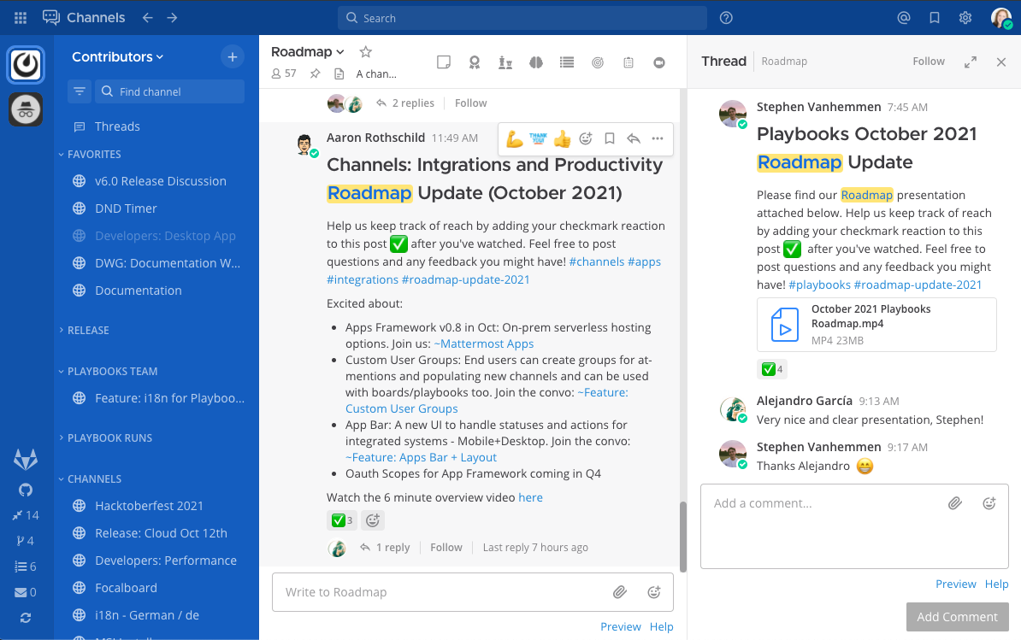The width and height of the screenshot is (1021, 640).
Task: Open the emoji picker in the thread composer
Action: click(x=989, y=503)
